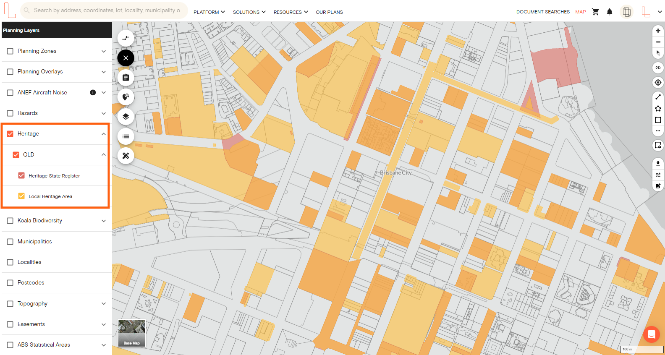Uncheck the Heritage layer checkbox
Image resolution: width=665 pixels, height=355 pixels.
(10, 134)
